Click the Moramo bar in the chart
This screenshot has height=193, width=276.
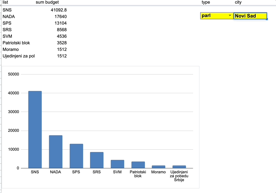(x=158, y=167)
